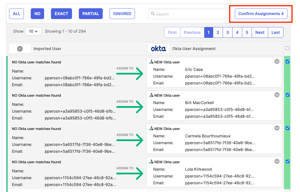Screen dimensions: 300x192
Task: Jump to page 2
Action: coord(218,32)
